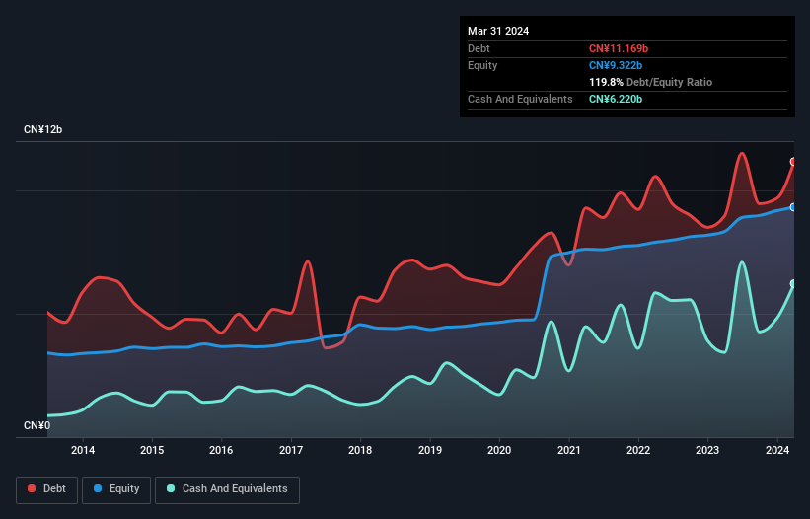The height and width of the screenshot is (519, 810).
Task: Click the 2020 x-axis label
Action: (499, 450)
